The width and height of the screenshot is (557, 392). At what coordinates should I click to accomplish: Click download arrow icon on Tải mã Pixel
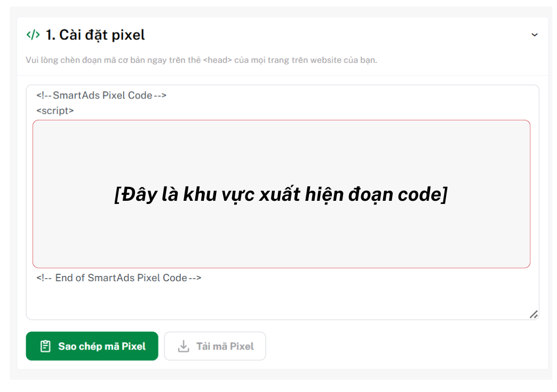coord(184,346)
